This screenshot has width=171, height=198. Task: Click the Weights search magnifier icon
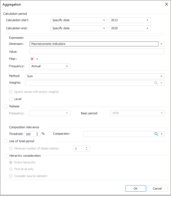pyautogui.click(x=156, y=83)
